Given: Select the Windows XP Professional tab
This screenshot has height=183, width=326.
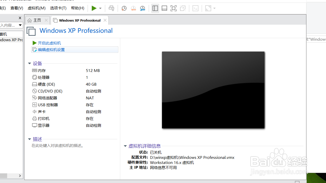Looking at the screenshot, I should click(x=80, y=20).
